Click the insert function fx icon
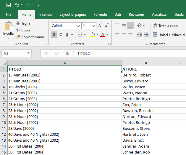Image resolution: width=186 pixels, height=155 pixels. 67,54
